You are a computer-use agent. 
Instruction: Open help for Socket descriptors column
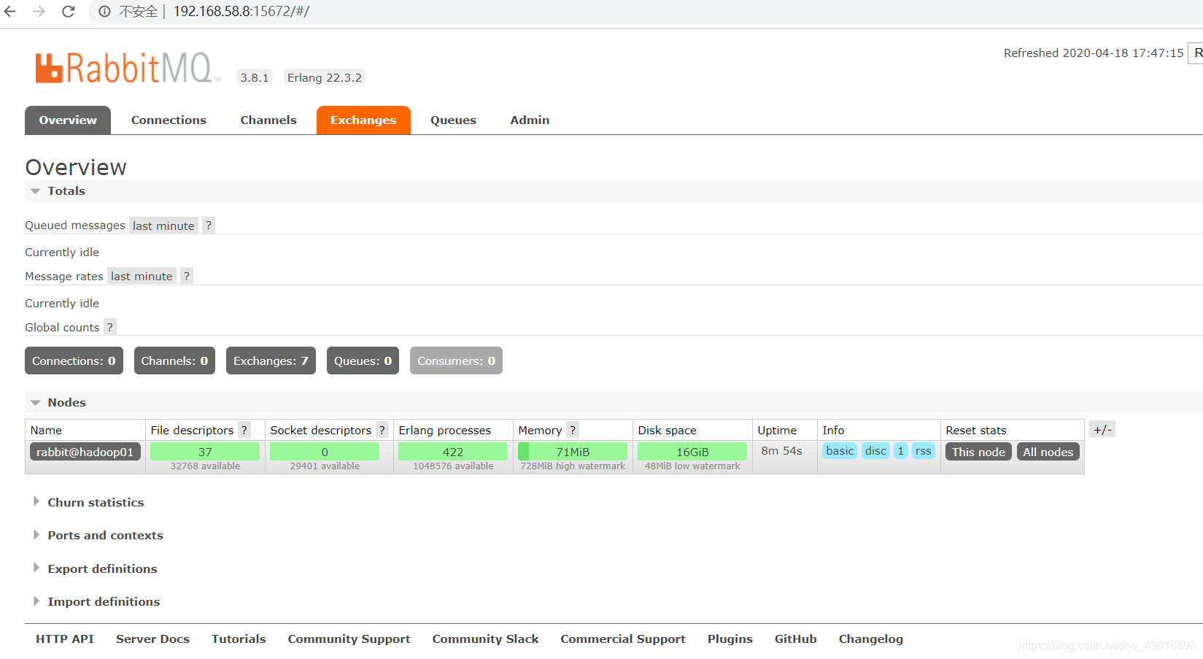[x=382, y=430]
